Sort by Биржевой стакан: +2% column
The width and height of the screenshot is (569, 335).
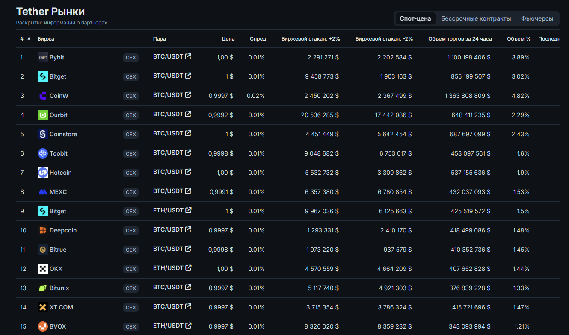coord(311,39)
